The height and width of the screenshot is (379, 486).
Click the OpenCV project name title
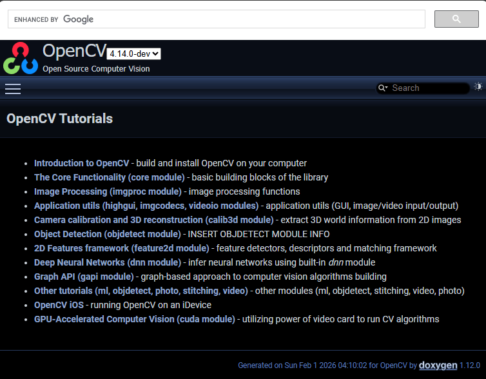click(x=74, y=50)
